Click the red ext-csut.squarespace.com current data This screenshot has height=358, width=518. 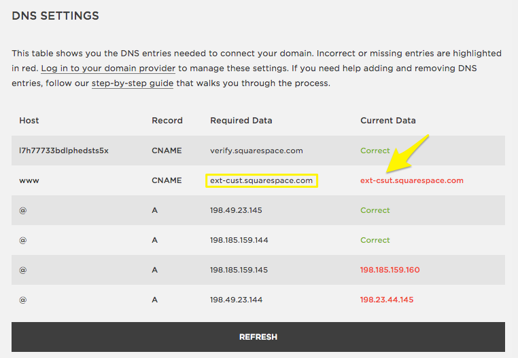(x=411, y=180)
